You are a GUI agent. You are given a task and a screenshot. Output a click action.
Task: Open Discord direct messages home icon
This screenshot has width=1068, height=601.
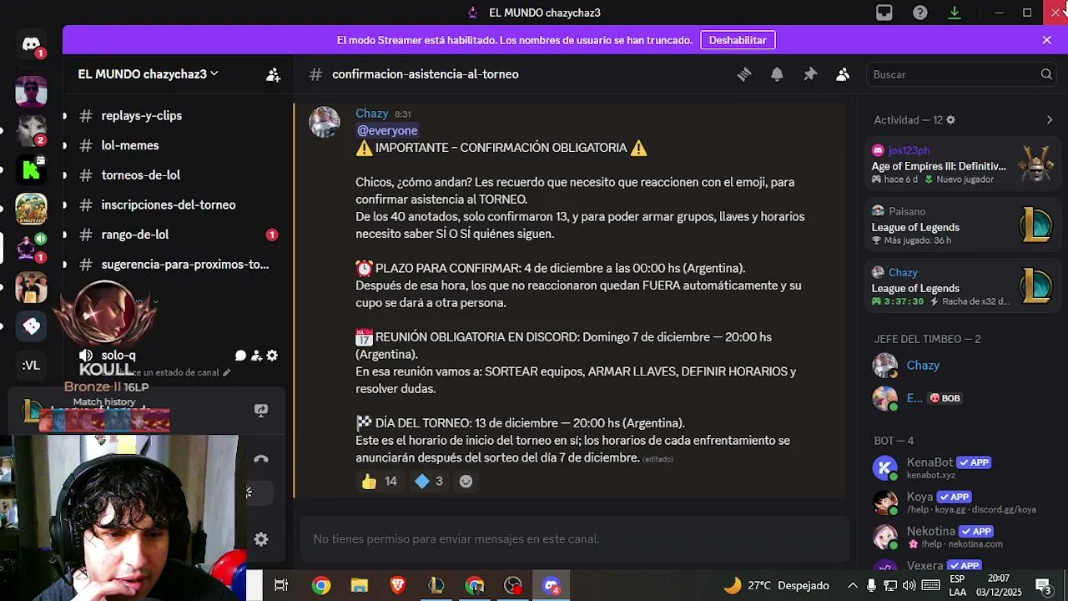(x=31, y=44)
